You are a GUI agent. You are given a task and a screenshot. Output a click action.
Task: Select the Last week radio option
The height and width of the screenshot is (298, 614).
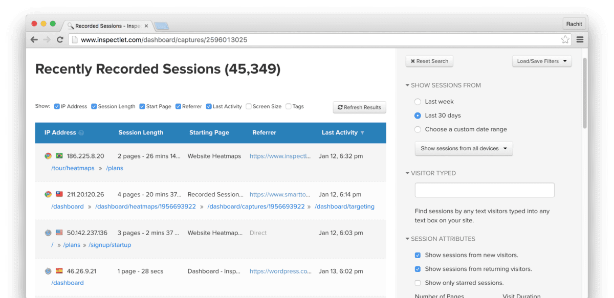click(418, 102)
